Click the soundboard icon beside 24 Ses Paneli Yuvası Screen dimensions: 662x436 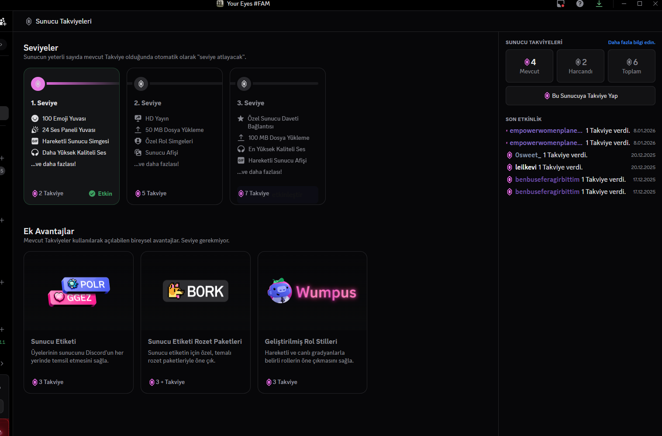pos(35,130)
